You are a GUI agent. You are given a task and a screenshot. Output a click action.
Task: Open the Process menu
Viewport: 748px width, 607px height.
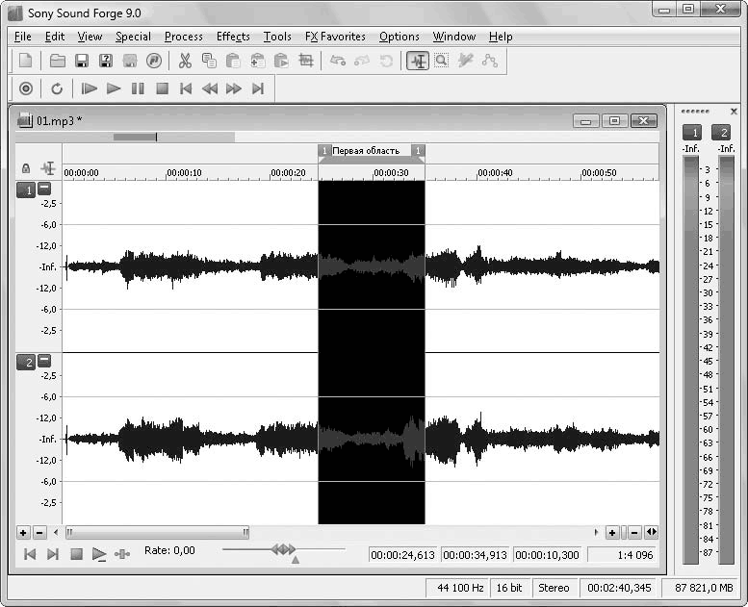pyautogui.click(x=183, y=37)
